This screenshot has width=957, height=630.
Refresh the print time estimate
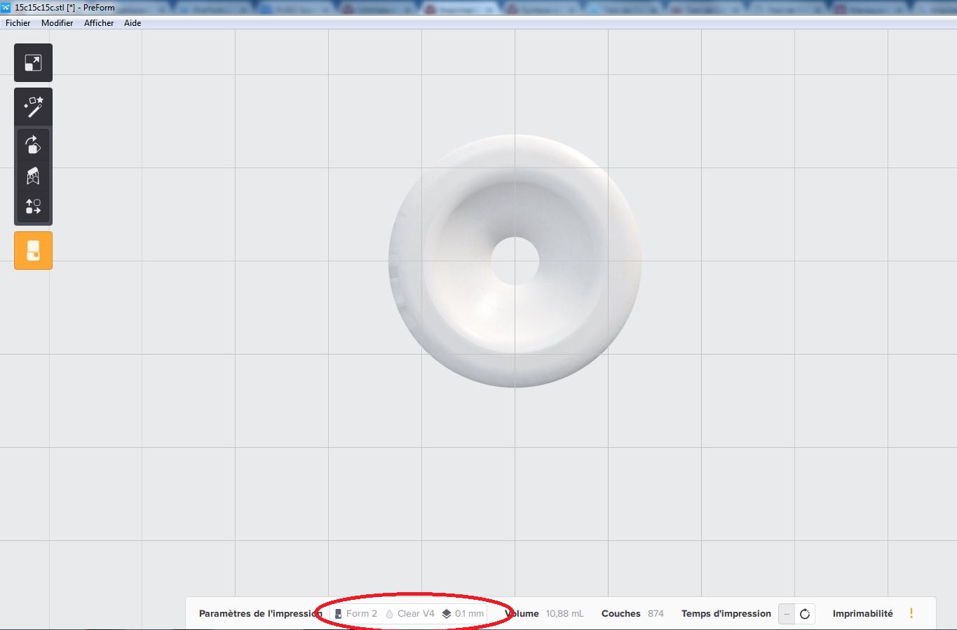(805, 614)
